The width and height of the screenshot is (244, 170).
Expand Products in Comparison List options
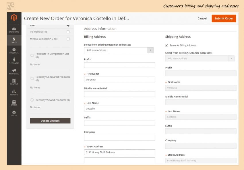32,55
